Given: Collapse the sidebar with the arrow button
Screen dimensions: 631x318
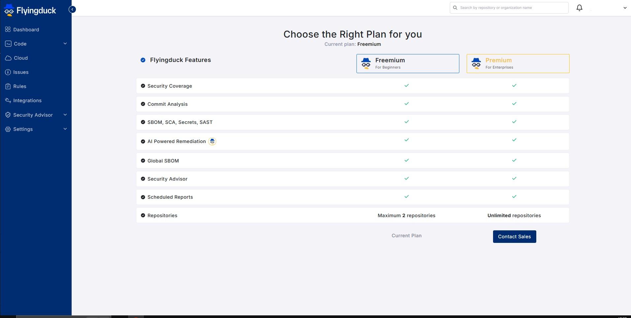Looking at the screenshot, I should [72, 9].
